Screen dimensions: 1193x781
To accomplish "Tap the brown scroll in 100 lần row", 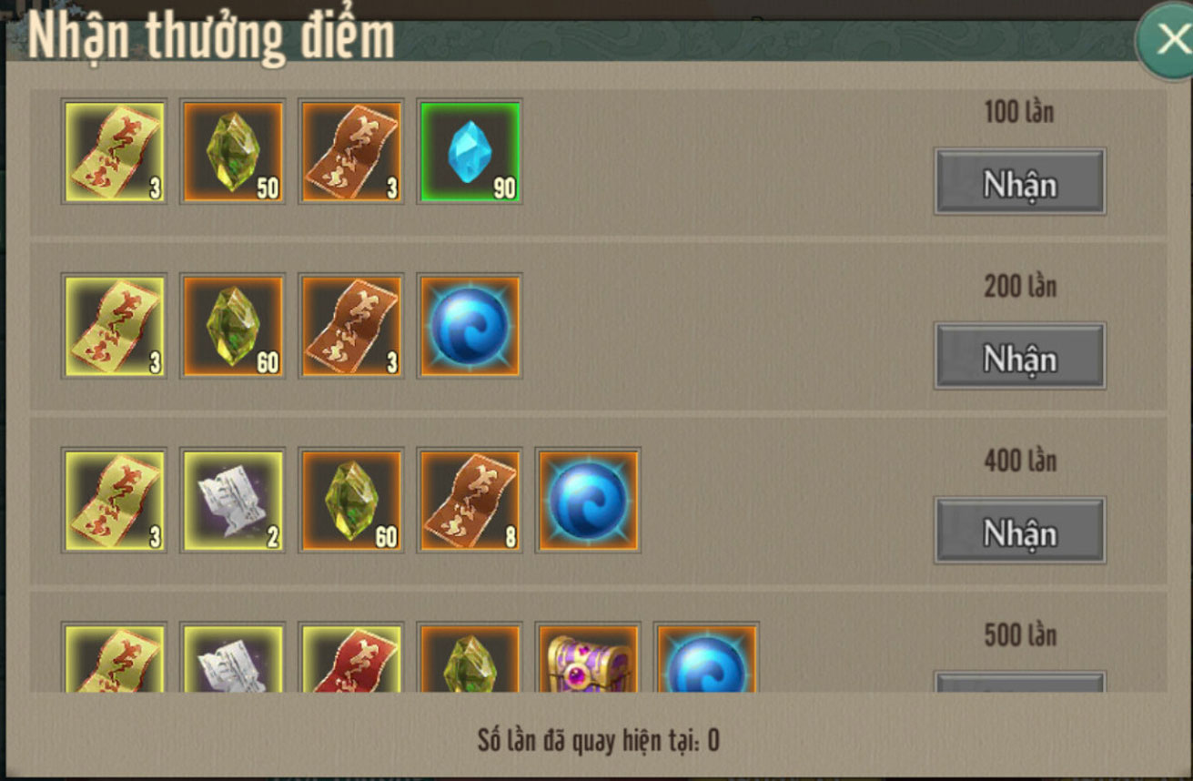I will [x=351, y=151].
